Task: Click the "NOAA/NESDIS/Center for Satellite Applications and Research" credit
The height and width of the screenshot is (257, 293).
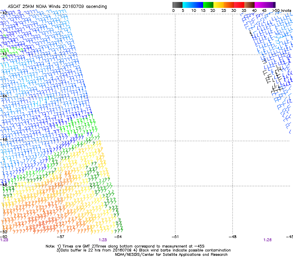Action: click(x=171, y=255)
